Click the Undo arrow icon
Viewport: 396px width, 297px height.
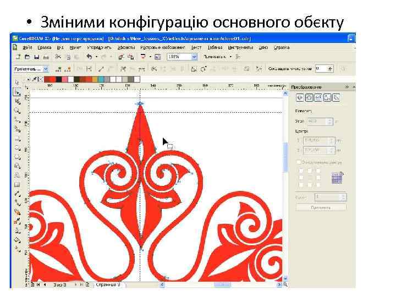[x=89, y=57]
